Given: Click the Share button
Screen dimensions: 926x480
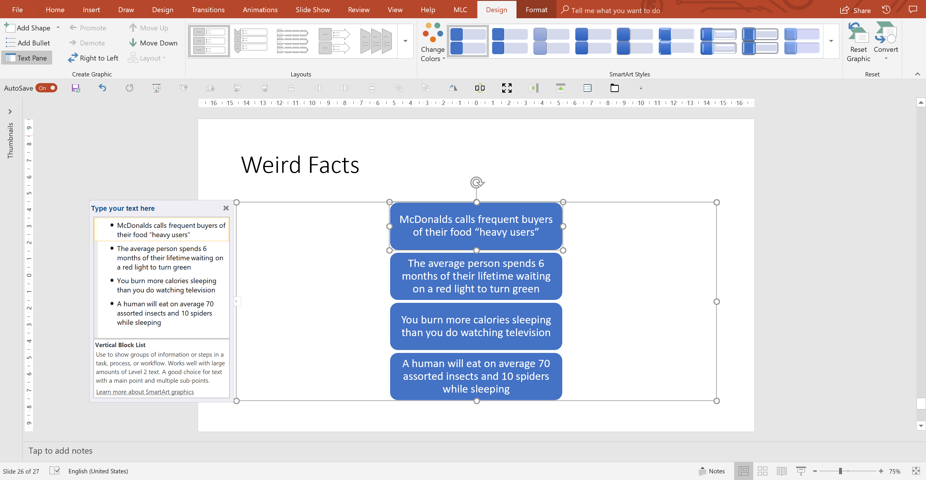Looking at the screenshot, I should pos(855,10).
